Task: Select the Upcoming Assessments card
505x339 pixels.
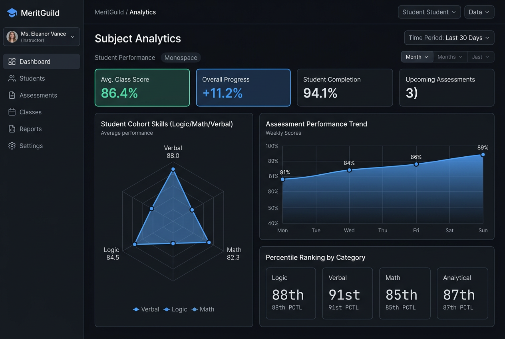Action: click(x=447, y=88)
